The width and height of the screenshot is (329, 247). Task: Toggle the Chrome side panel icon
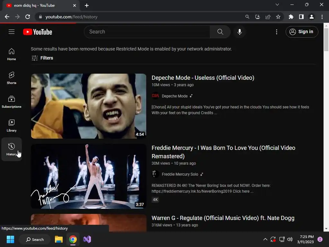click(x=301, y=17)
